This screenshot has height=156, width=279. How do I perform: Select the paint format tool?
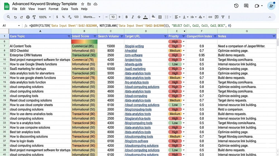34,17
